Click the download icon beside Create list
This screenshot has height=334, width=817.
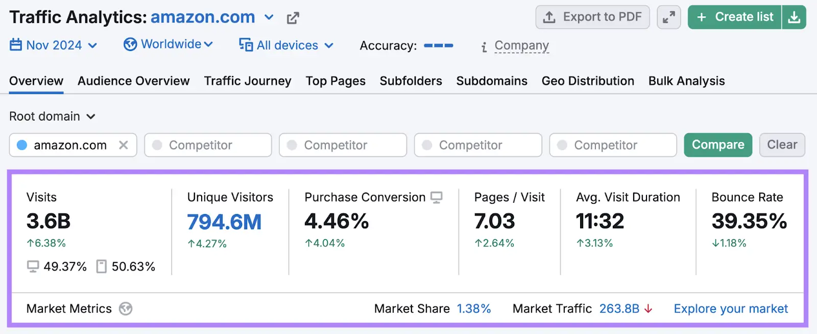[x=794, y=17]
